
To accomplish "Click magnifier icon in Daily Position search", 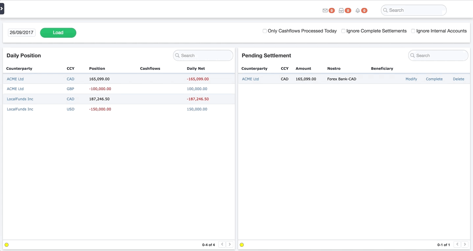I will click(178, 55).
